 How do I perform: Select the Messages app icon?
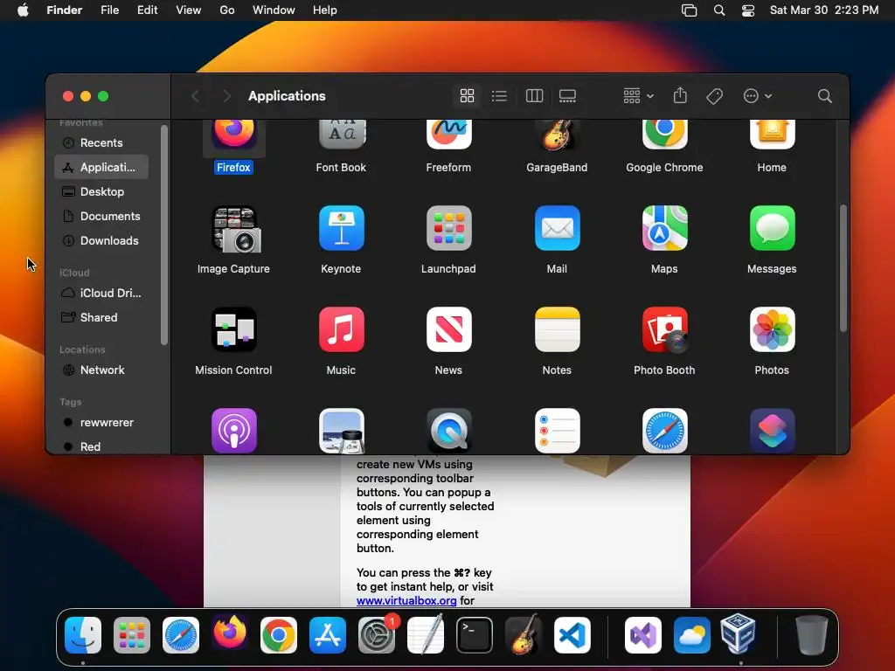(772, 228)
